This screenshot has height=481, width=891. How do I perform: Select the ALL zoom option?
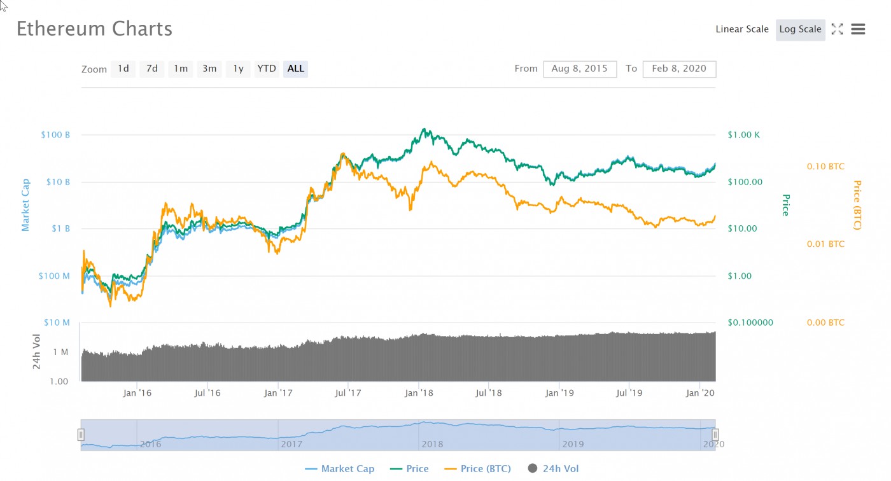(295, 69)
